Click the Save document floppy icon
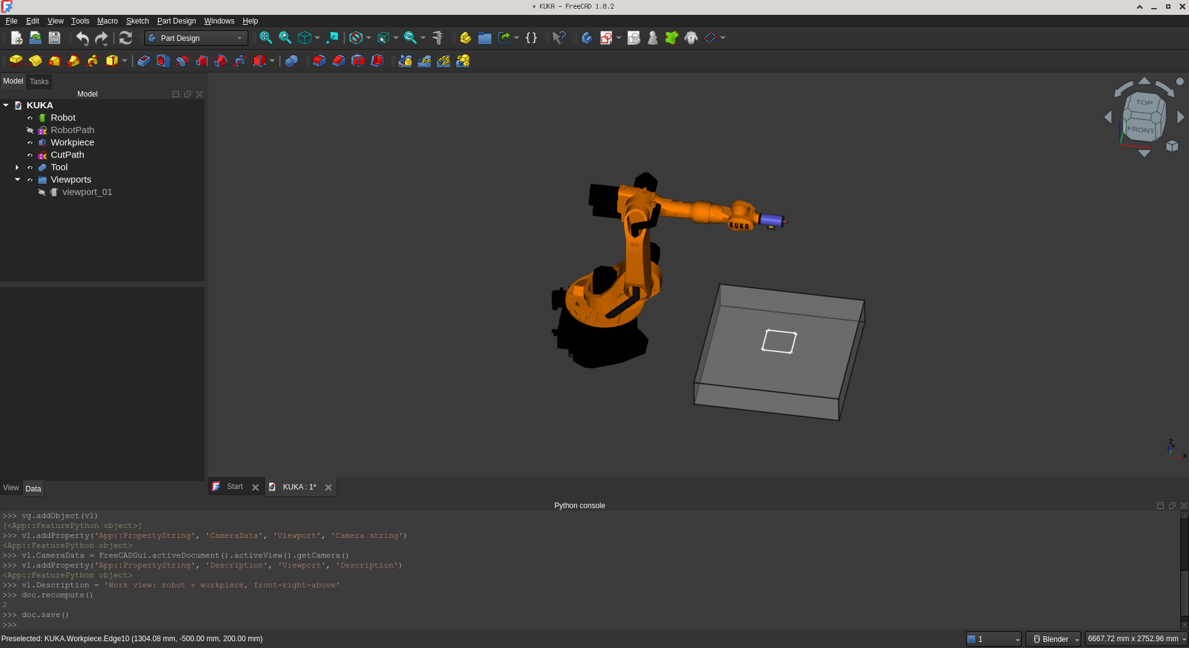1189x648 pixels. pyautogui.click(x=54, y=38)
